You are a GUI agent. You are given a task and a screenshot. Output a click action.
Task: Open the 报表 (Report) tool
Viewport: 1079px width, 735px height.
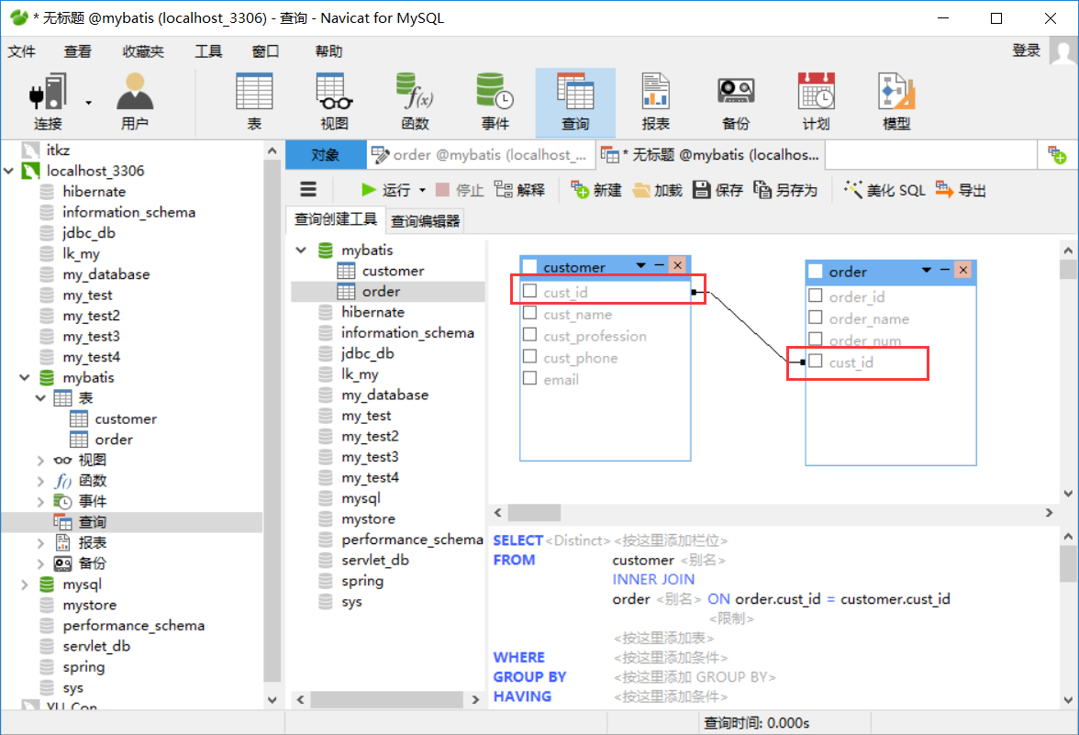655,99
